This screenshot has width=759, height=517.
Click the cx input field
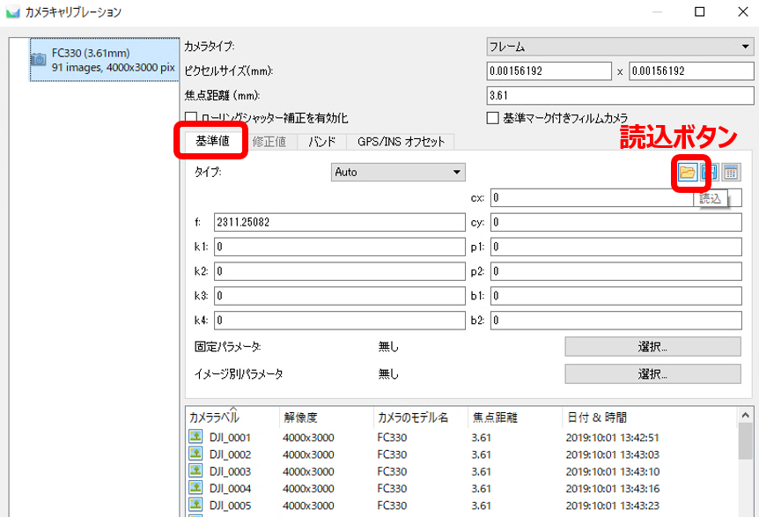click(615, 197)
